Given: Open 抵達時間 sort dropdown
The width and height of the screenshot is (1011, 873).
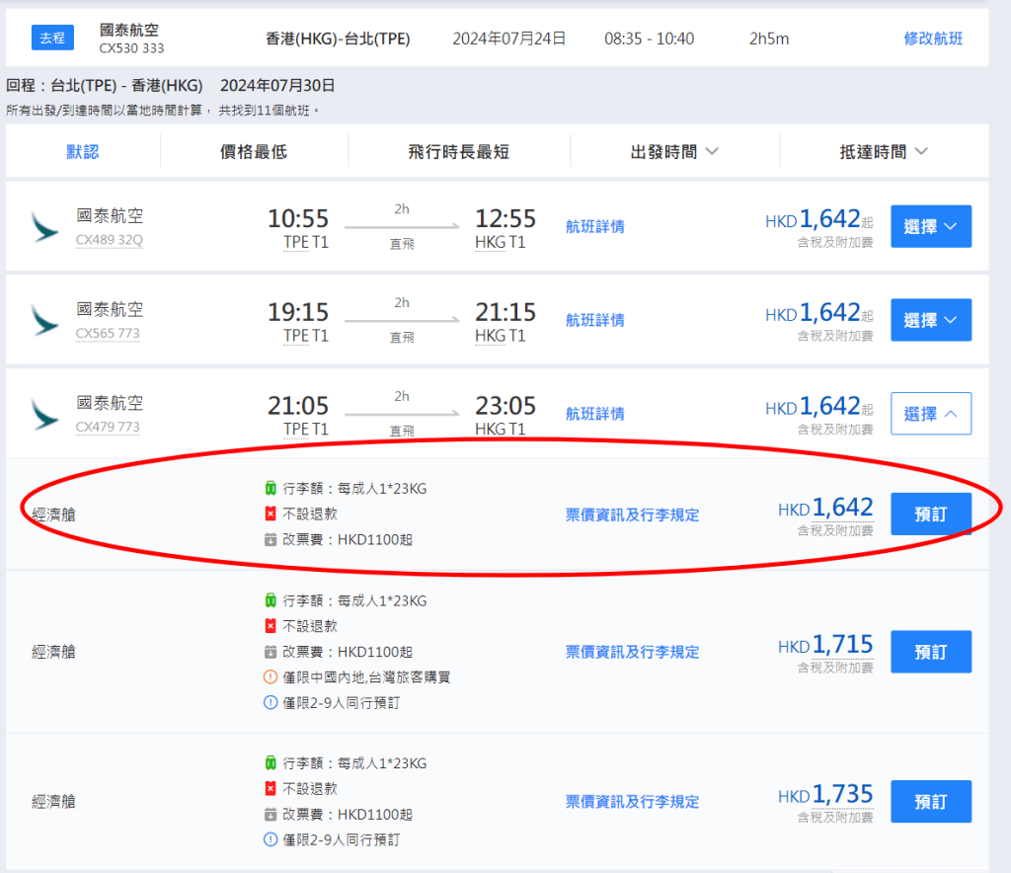Looking at the screenshot, I should point(884,152).
